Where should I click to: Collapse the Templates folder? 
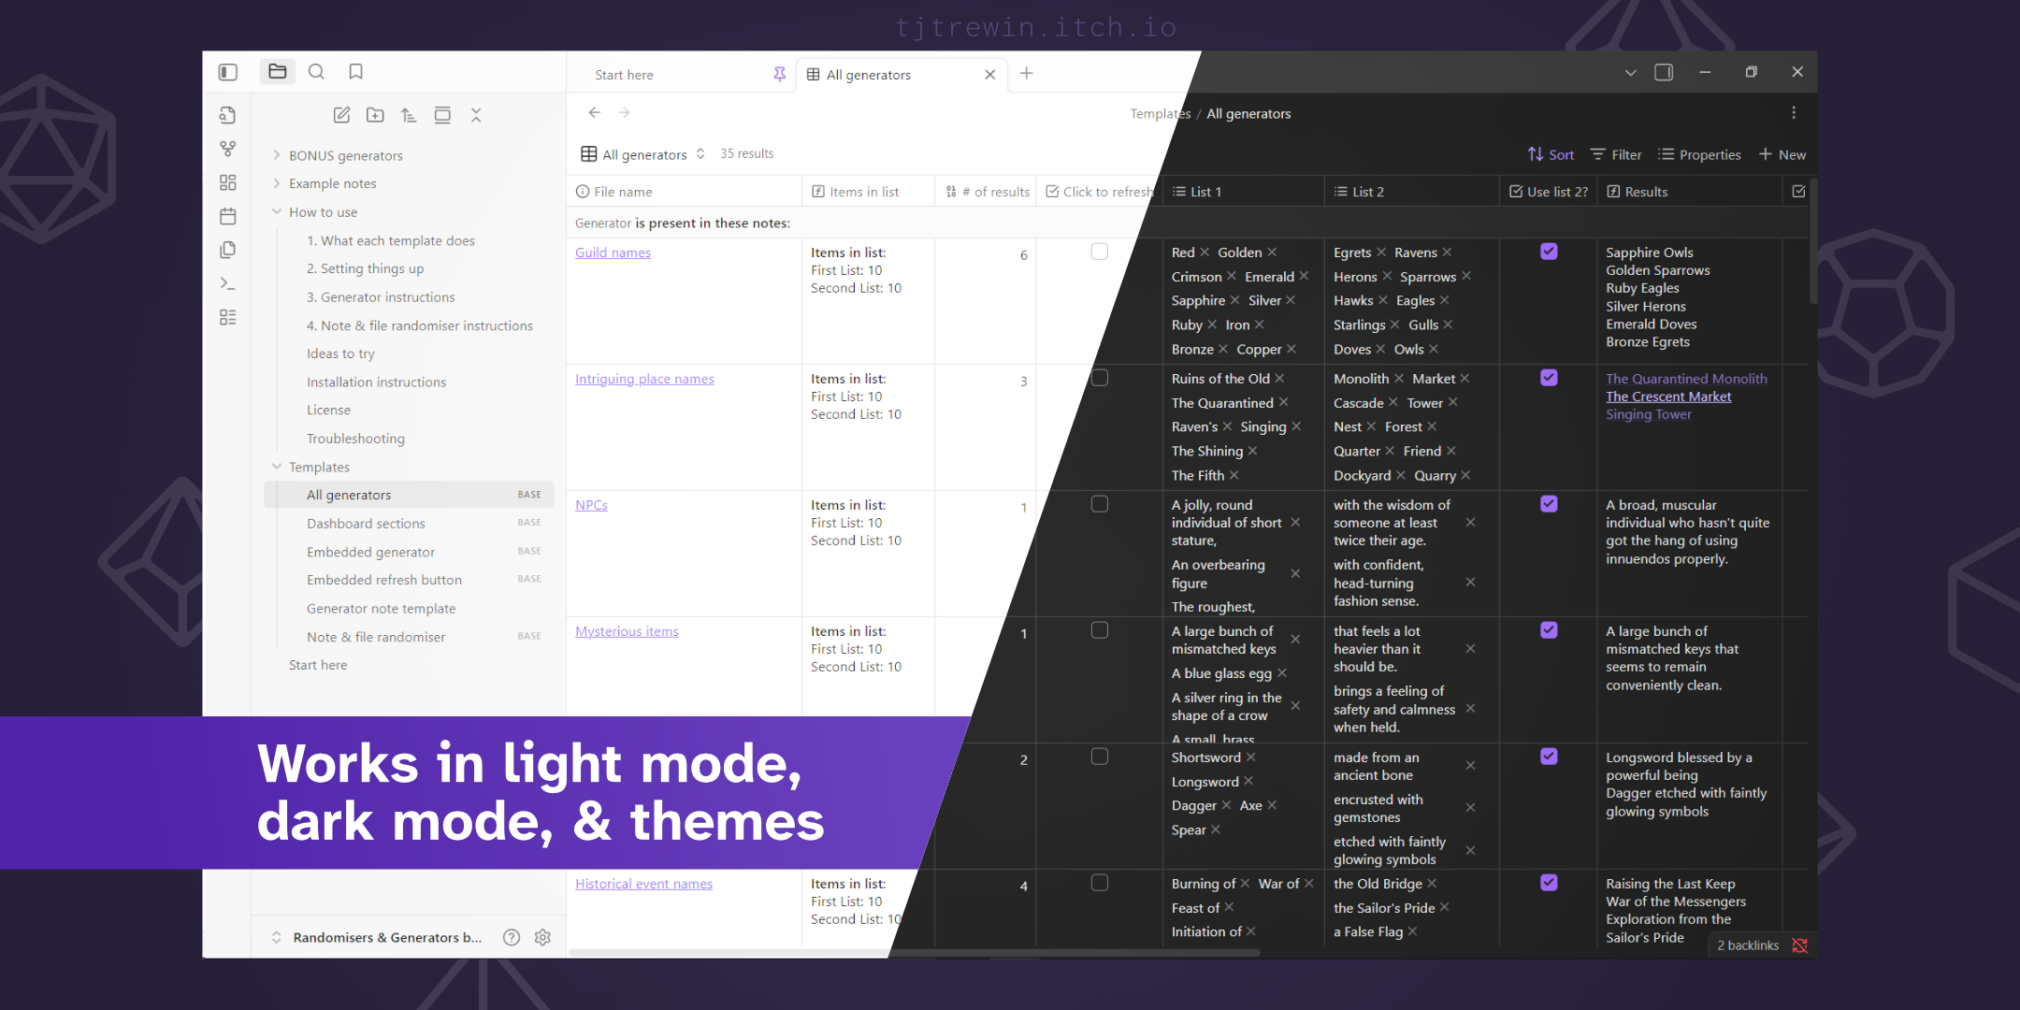[x=277, y=467]
